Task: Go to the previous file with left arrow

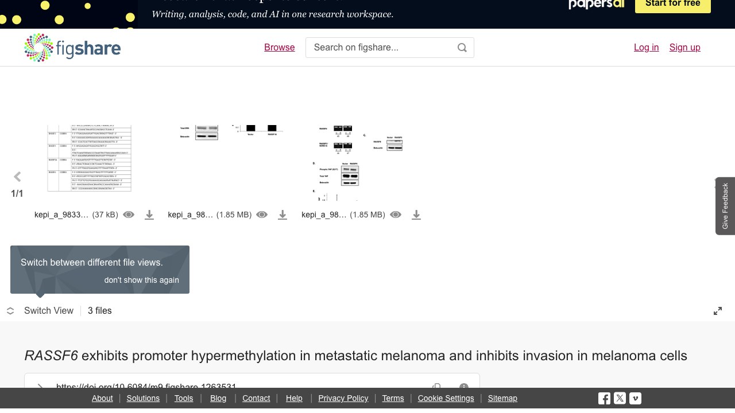Action: (x=17, y=177)
